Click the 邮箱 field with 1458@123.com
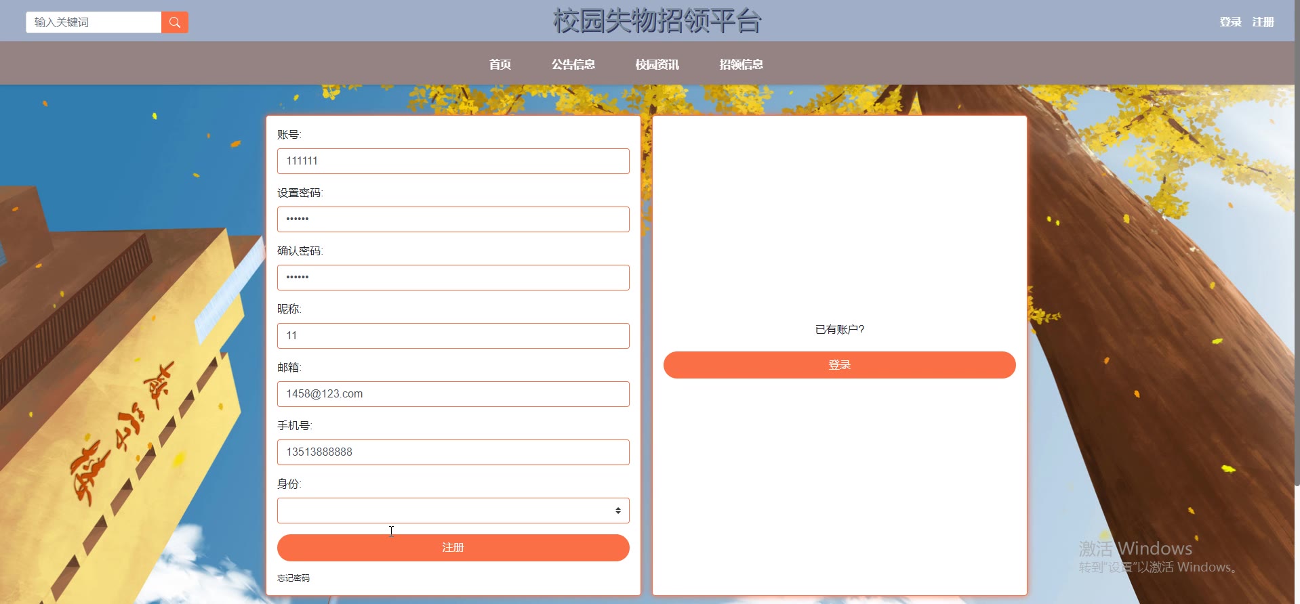Screen dimensions: 1300x604 [x=453, y=394]
